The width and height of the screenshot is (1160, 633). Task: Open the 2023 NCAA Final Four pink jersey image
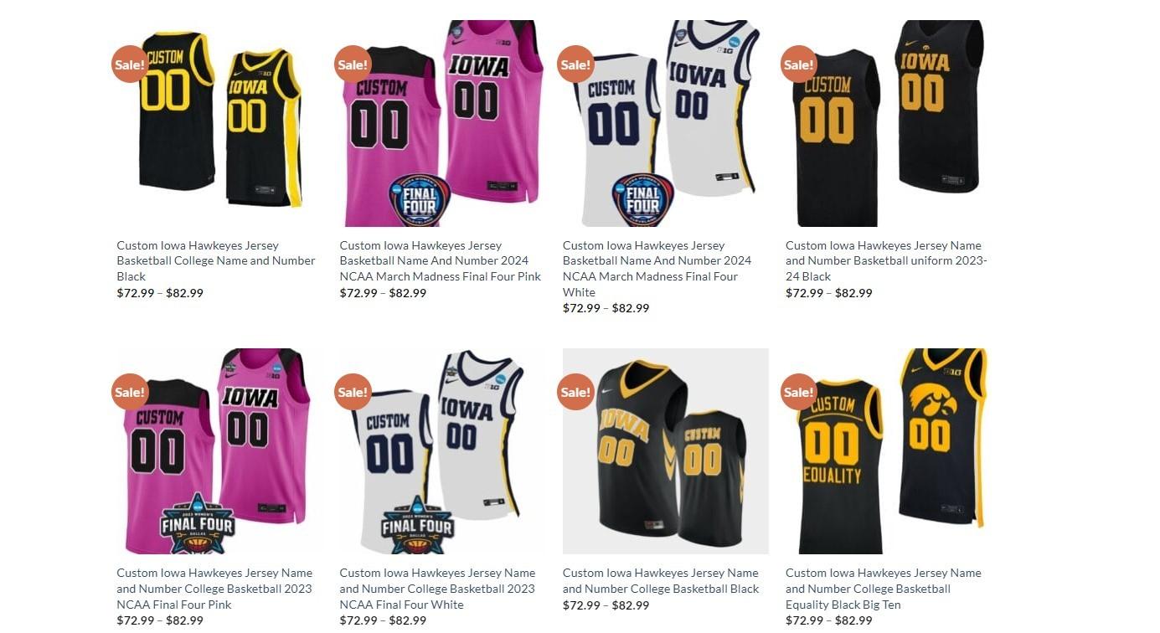point(219,451)
